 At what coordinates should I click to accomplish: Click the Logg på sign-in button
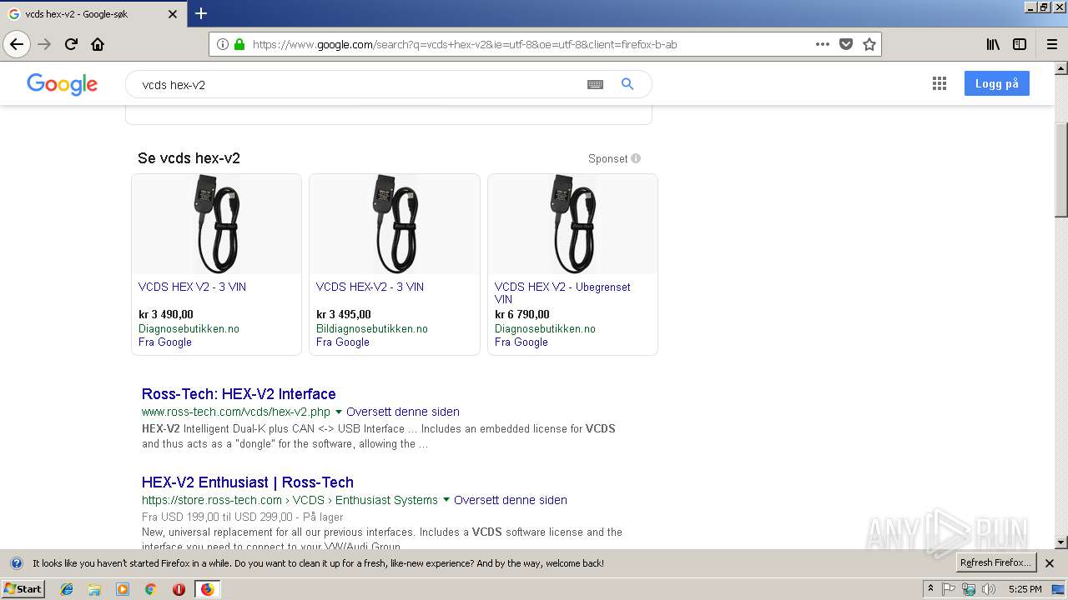pyautogui.click(x=996, y=83)
